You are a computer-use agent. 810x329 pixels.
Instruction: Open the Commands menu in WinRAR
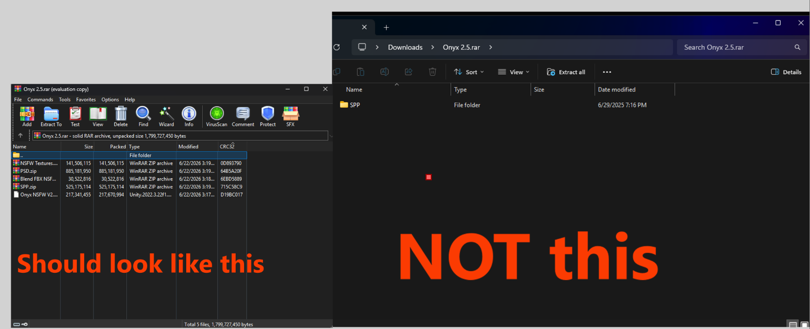40,99
